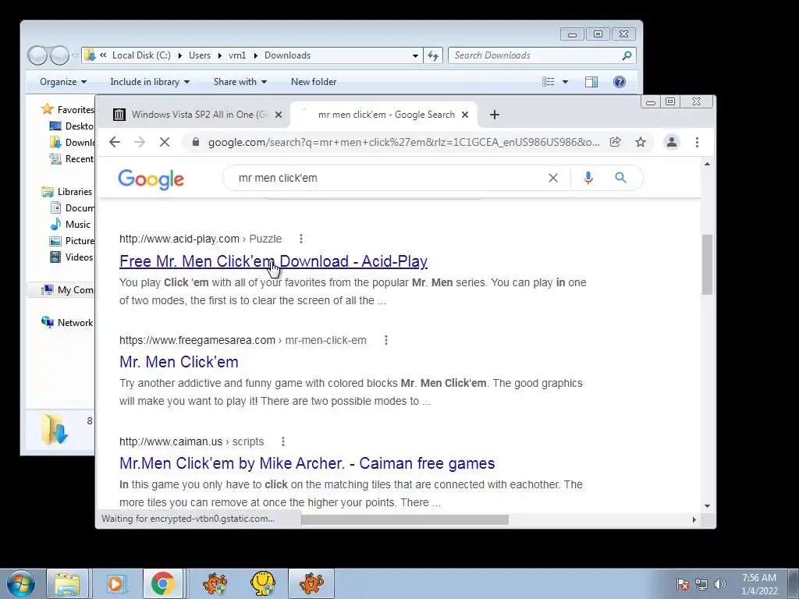Expand the Organize menu
Screen dimensions: 799x599
(63, 82)
